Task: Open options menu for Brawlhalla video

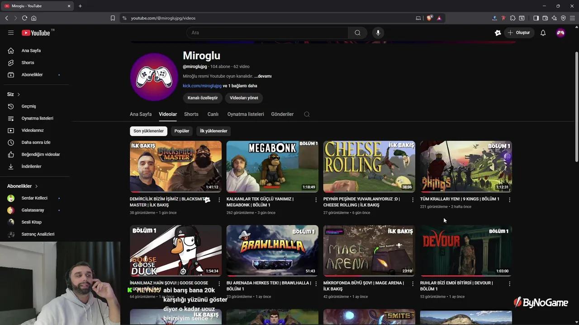Action: click(316, 284)
